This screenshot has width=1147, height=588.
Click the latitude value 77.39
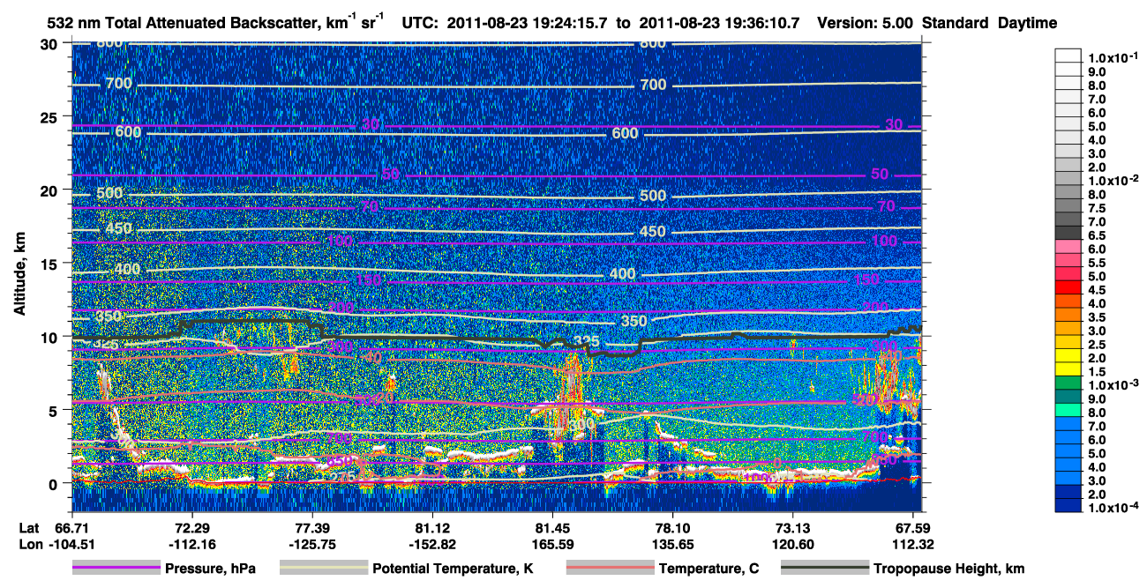tap(311, 528)
